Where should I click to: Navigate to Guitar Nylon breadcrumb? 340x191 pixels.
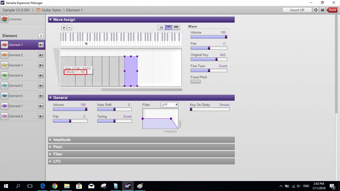point(49,10)
